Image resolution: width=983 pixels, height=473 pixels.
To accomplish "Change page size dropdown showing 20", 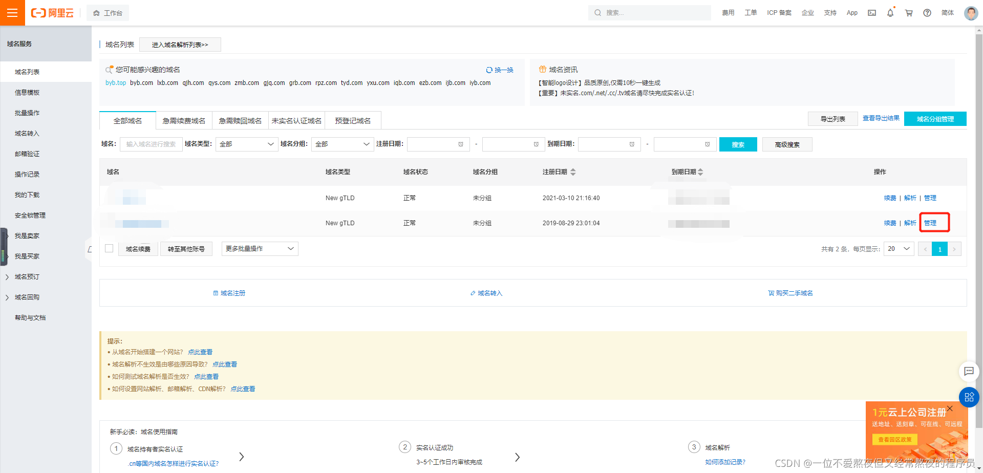I will click(899, 249).
